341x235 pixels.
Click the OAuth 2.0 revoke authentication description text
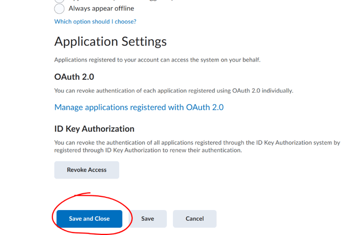pos(174,91)
